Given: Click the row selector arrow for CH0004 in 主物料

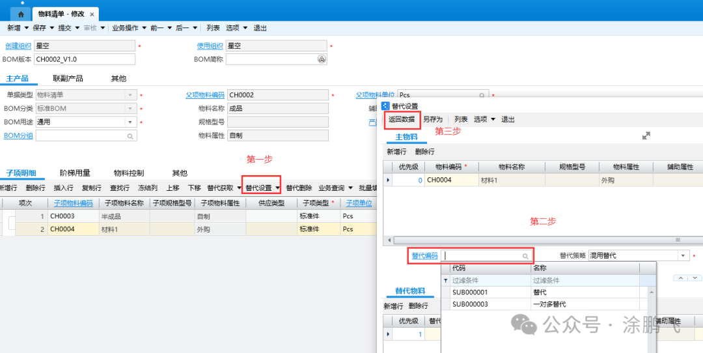Looking at the screenshot, I should click(389, 180).
